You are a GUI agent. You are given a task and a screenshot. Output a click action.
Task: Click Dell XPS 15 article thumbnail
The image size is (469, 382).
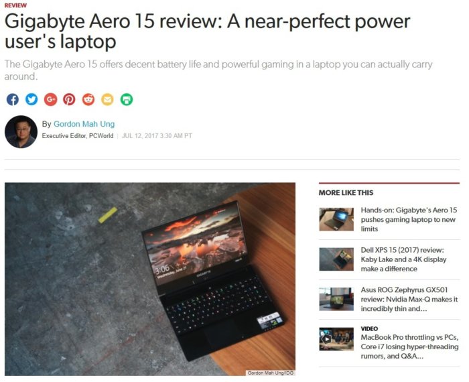coord(336,259)
